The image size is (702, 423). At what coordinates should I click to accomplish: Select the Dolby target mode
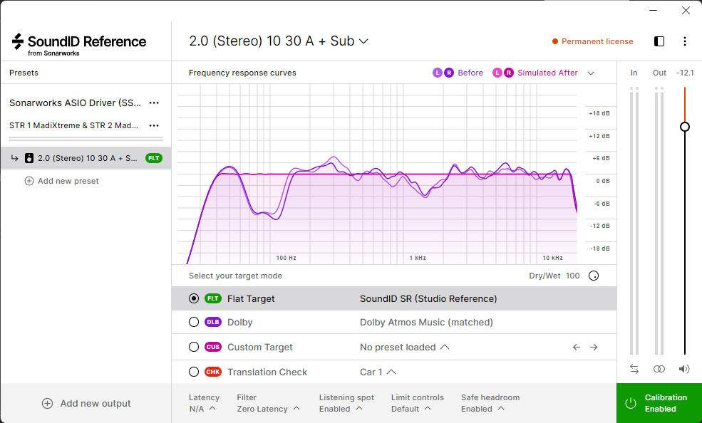[x=194, y=323]
